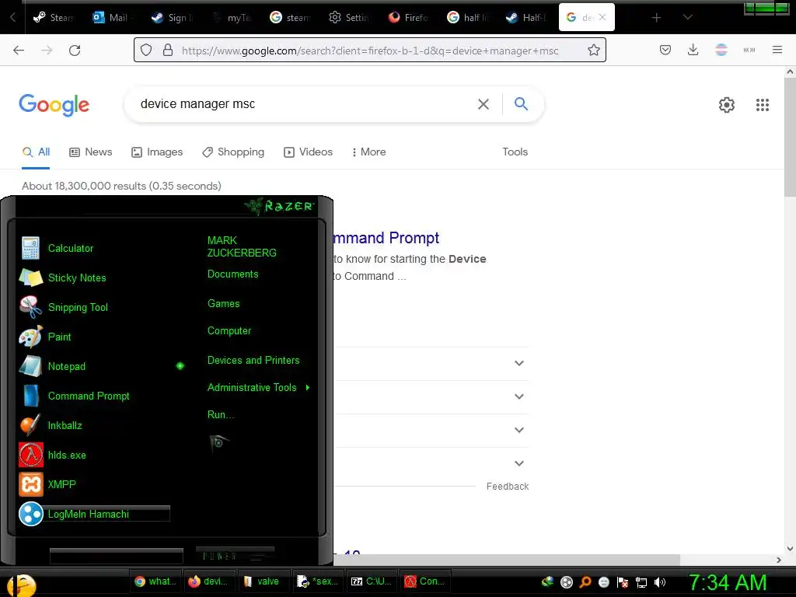Screen dimensions: 796x597
Task: Switch to the Steam browser tab
Action: (x=54, y=17)
